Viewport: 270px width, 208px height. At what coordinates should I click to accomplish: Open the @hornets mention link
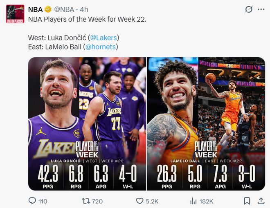101,47
